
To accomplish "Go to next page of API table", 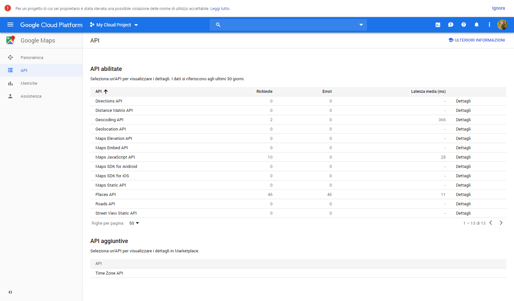I will point(501,223).
